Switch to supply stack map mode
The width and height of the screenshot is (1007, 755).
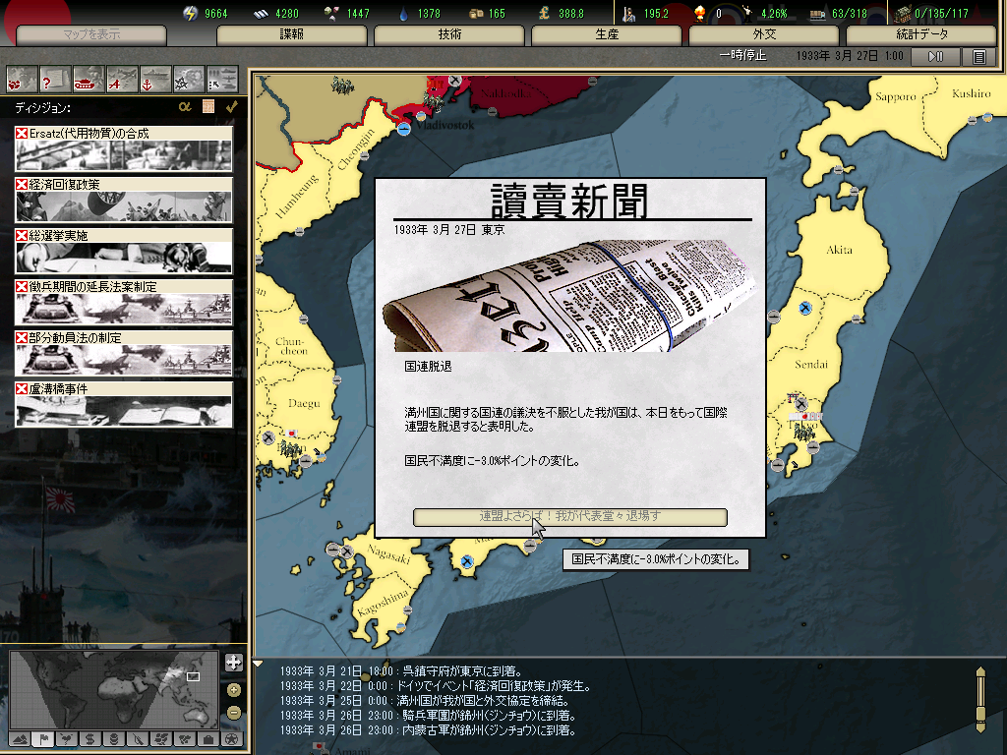tap(114, 739)
